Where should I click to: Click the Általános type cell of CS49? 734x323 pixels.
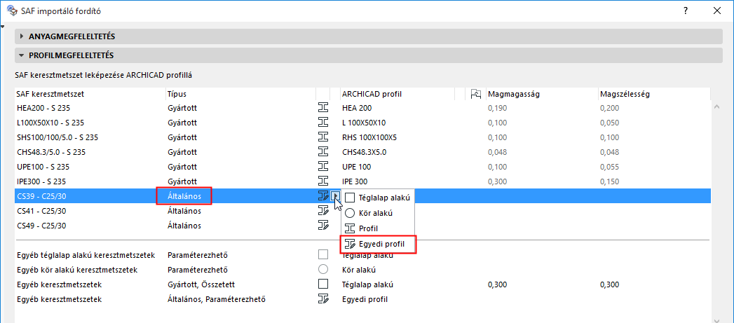click(184, 225)
